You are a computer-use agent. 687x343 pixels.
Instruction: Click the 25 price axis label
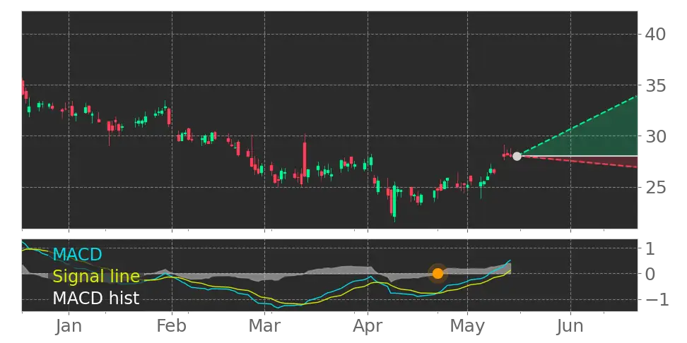click(655, 188)
